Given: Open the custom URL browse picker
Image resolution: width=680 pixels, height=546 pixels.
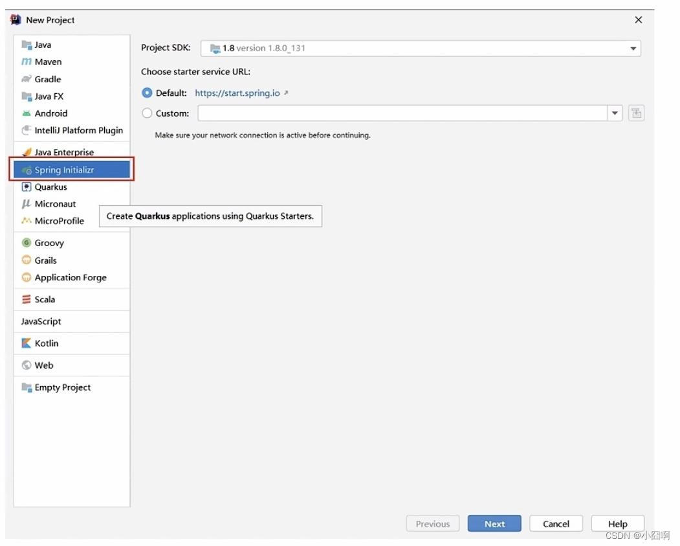Looking at the screenshot, I should pos(636,112).
